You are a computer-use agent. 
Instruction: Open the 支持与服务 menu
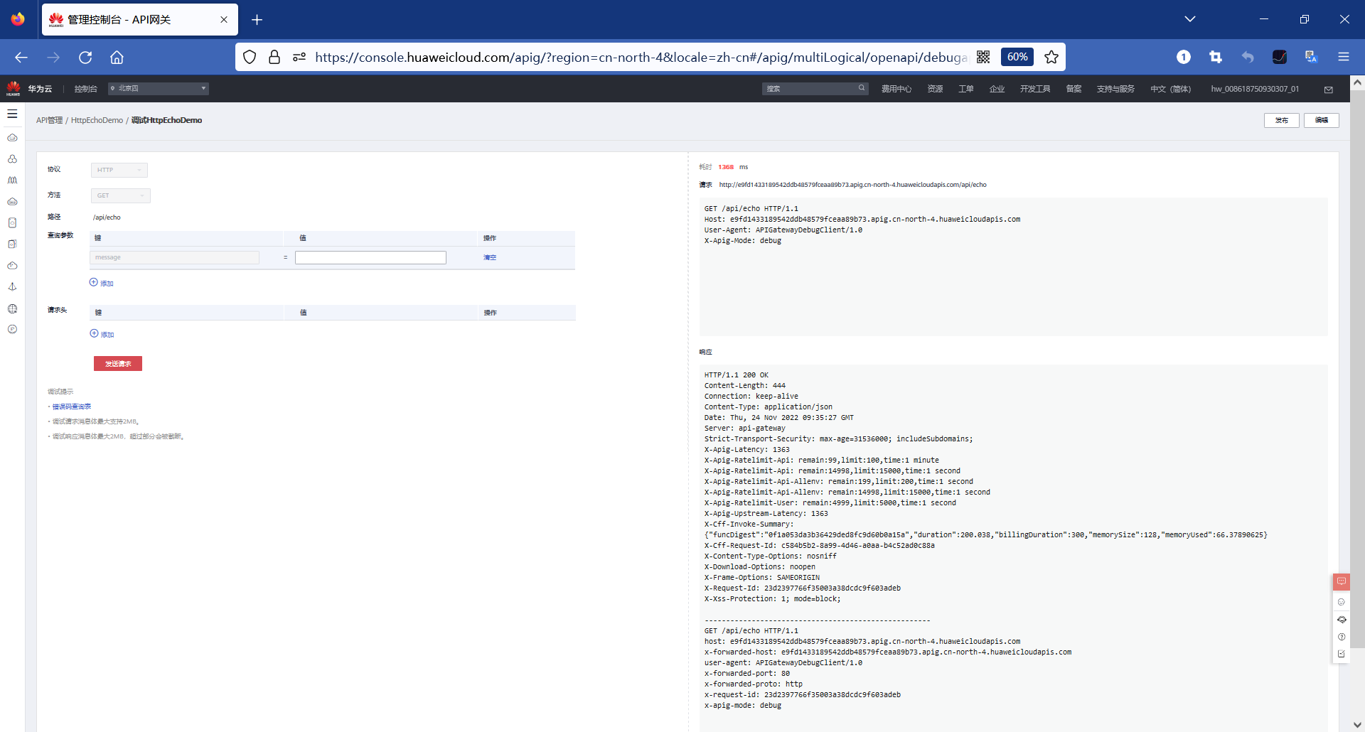coord(1115,89)
